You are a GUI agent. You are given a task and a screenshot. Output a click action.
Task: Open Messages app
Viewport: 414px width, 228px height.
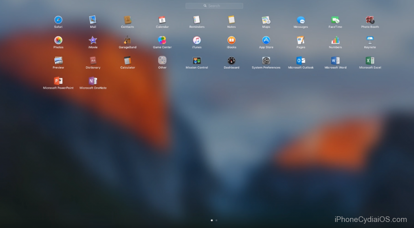[x=301, y=20]
